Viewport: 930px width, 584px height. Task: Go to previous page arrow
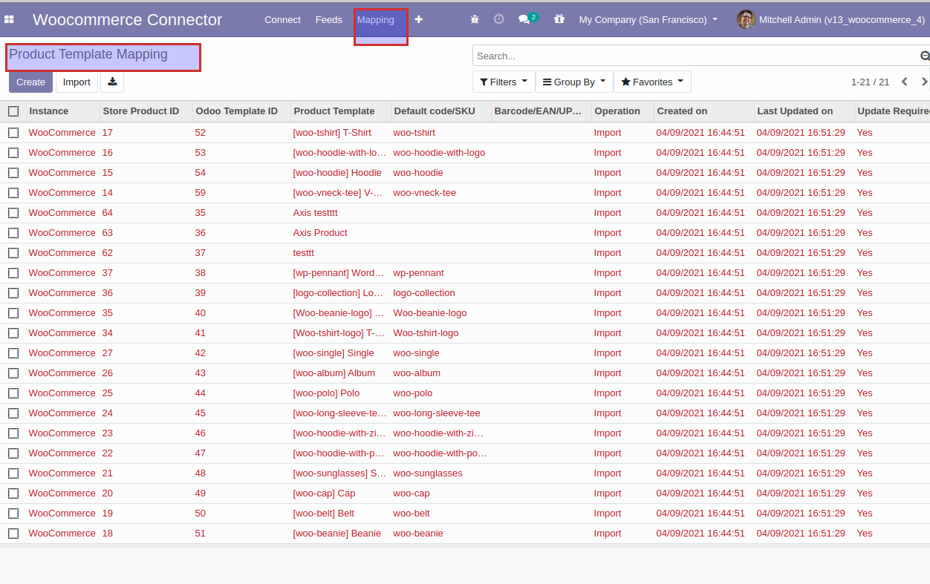904,82
